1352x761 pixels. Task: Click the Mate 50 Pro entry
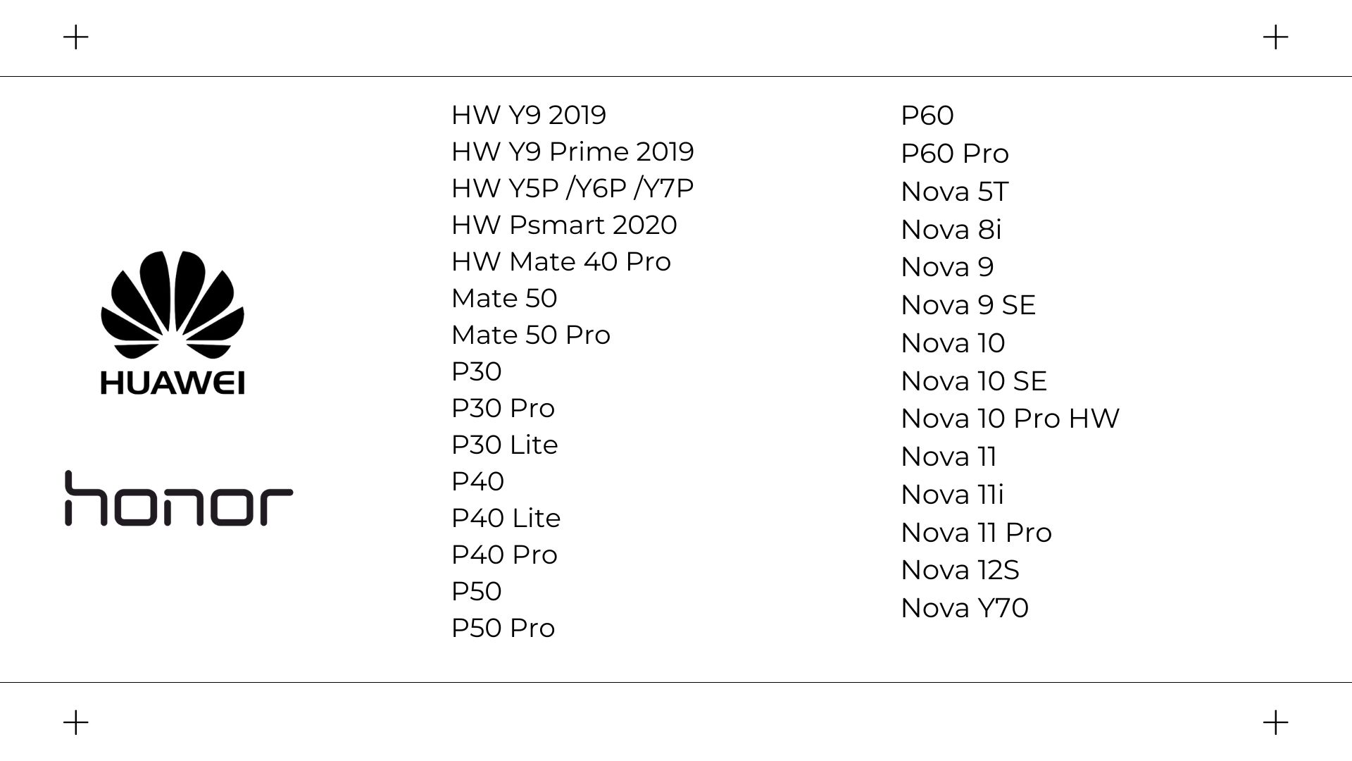click(531, 335)
